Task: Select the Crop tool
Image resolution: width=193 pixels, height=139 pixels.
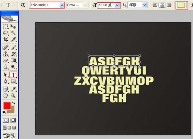Action: point(5,39)
